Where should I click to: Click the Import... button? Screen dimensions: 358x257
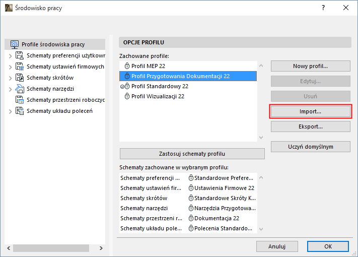[x=310, y=111]
